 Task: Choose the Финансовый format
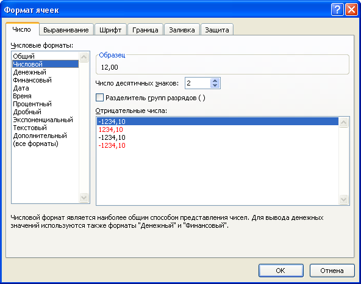[45, 80]
